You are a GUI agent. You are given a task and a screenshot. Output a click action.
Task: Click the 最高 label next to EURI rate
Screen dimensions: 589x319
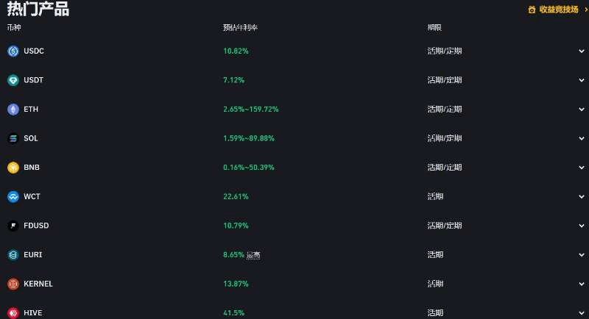click(253, 255)
